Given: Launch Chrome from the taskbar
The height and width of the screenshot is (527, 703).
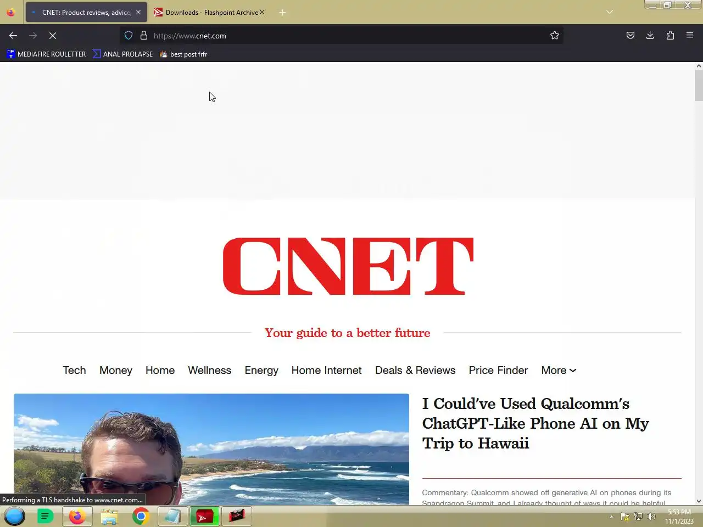Looking at the screenshot, I should point(141,517).
